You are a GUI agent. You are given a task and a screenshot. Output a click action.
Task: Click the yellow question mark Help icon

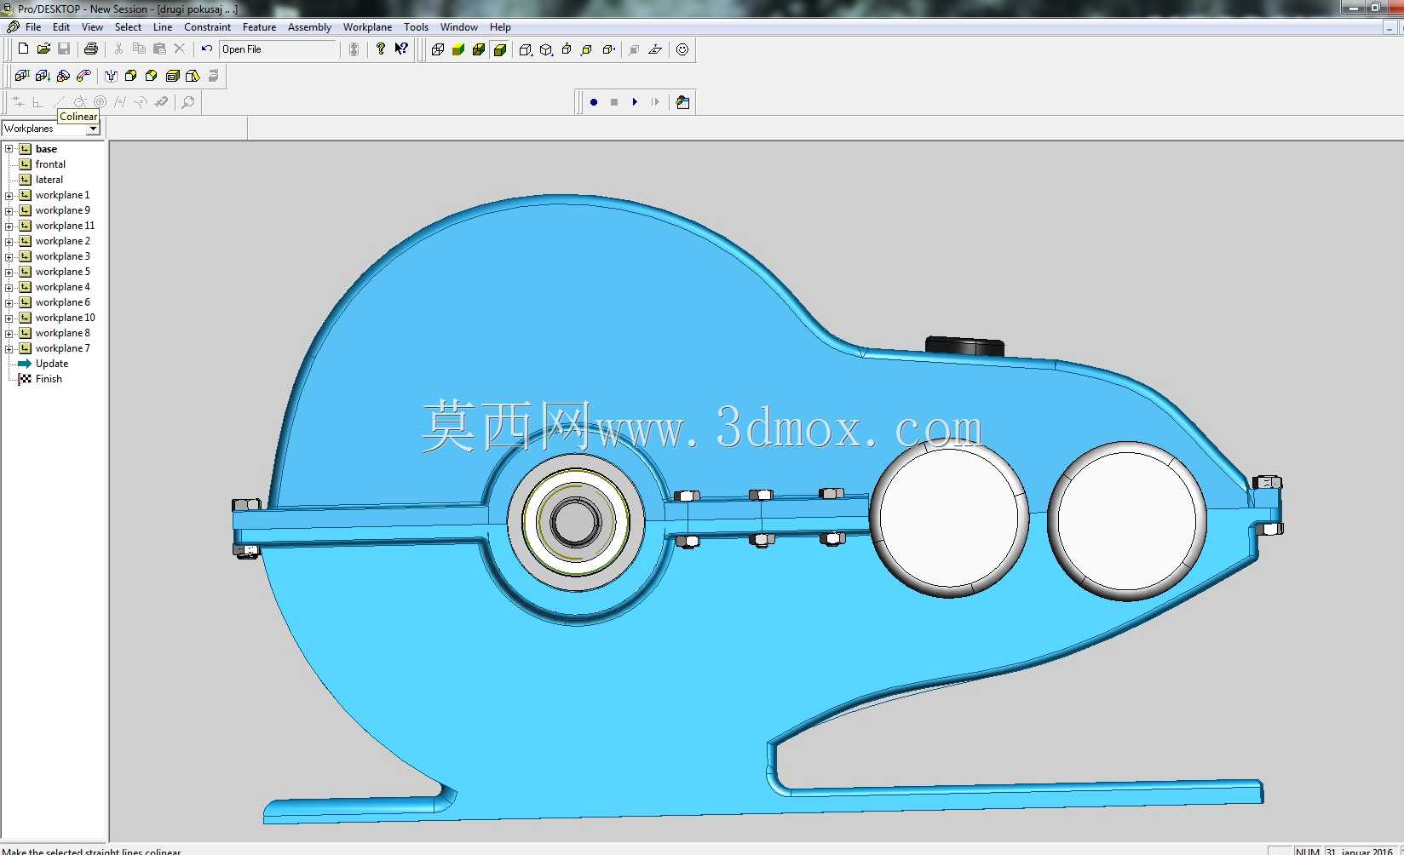381,49
